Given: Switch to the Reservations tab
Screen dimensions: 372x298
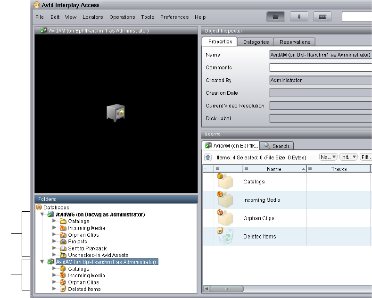Looking at the screenshot, I should click(295, 42).
